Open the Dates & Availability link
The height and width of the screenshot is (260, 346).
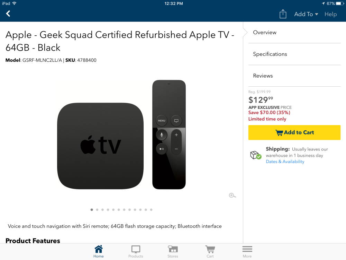285,162
